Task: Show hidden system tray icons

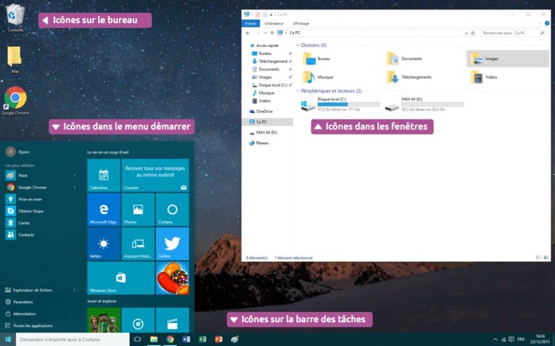Action: tap(495, 340)
